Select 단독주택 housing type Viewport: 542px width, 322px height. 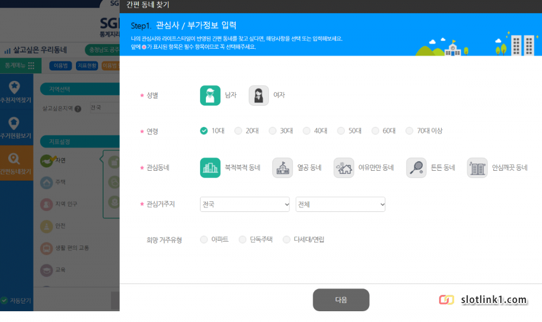coord(243,240)
